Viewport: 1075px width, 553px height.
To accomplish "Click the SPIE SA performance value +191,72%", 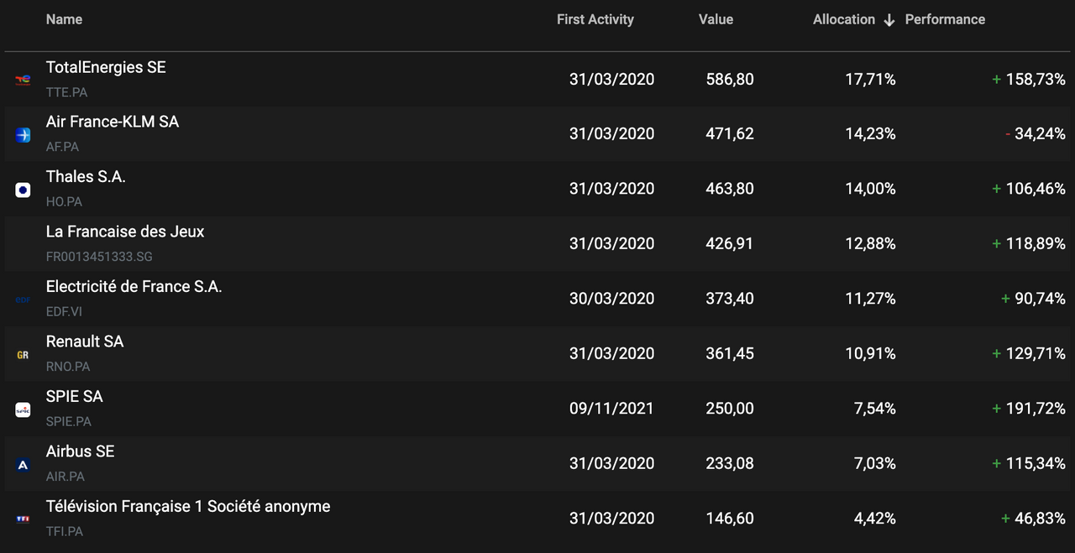I will coord(1029,409).
